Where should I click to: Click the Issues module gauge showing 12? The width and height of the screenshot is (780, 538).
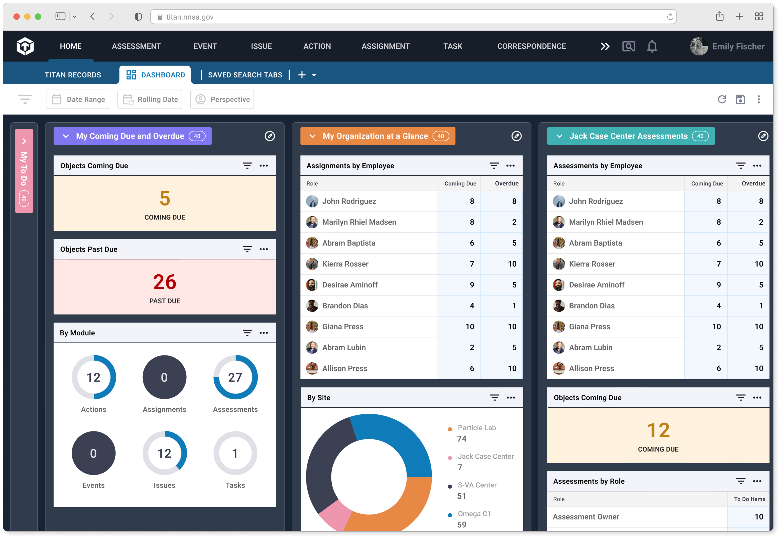(x=165, y=453)
